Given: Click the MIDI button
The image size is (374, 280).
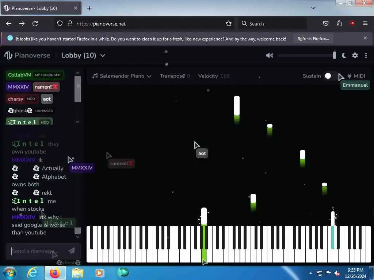Looking at the screenshot, I should 356,76.
